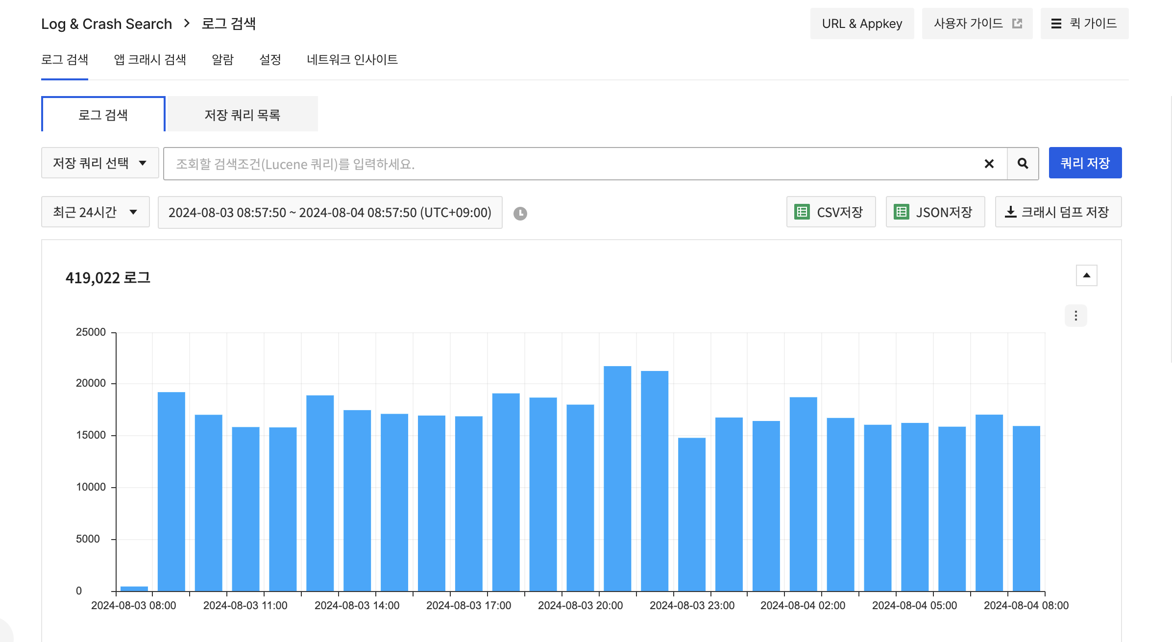The height and width of the screenshot is (642, 1172).
Task: Click the 크래시 덤프 저장 download icon
Action: click(x=1010, y=212)
